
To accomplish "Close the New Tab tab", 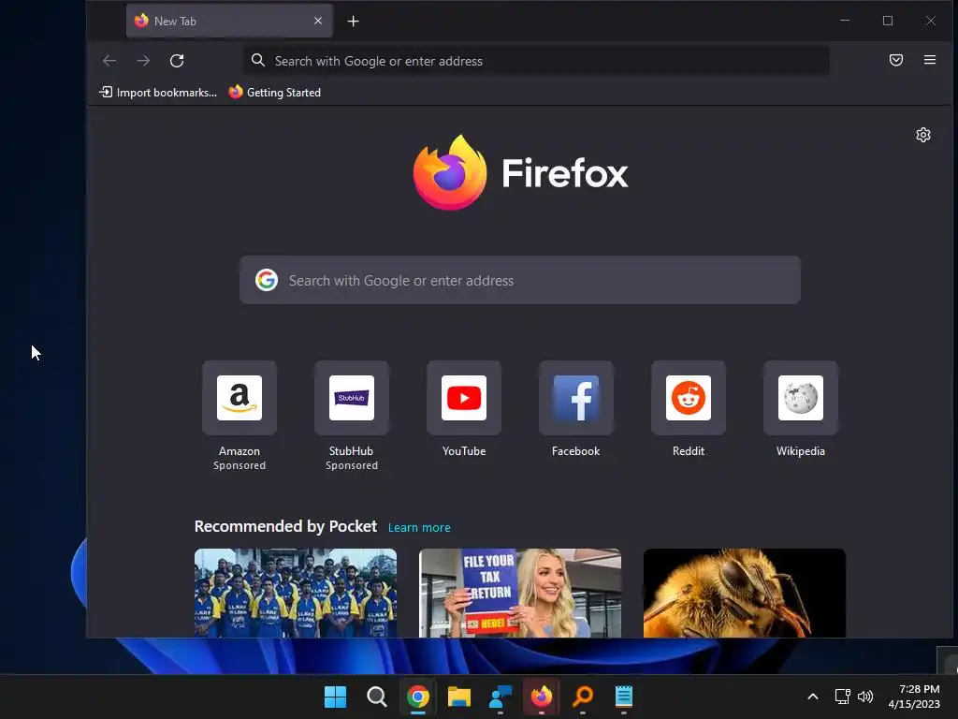I will [318, 21].
